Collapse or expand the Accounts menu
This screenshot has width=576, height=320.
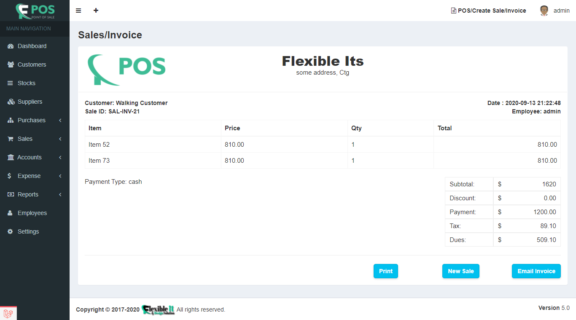[30, 157]
